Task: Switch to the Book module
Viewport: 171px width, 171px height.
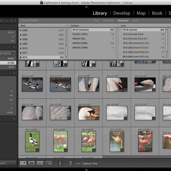Action: tap(157, 13)
